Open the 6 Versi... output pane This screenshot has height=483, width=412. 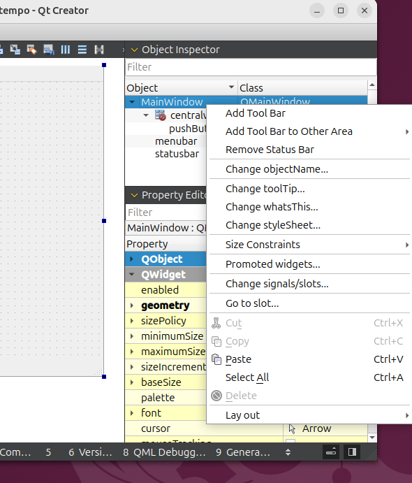pyautogui.click(x=90, y=452)
